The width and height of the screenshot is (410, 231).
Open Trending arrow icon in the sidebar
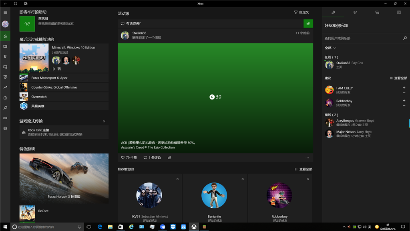5,87
